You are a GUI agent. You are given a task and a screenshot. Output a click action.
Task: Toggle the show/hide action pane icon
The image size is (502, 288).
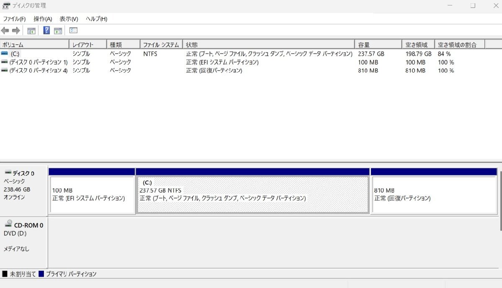pos(58,31)
